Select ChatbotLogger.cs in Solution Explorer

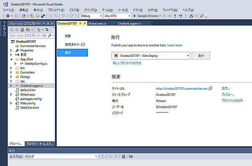click(31, 86)
